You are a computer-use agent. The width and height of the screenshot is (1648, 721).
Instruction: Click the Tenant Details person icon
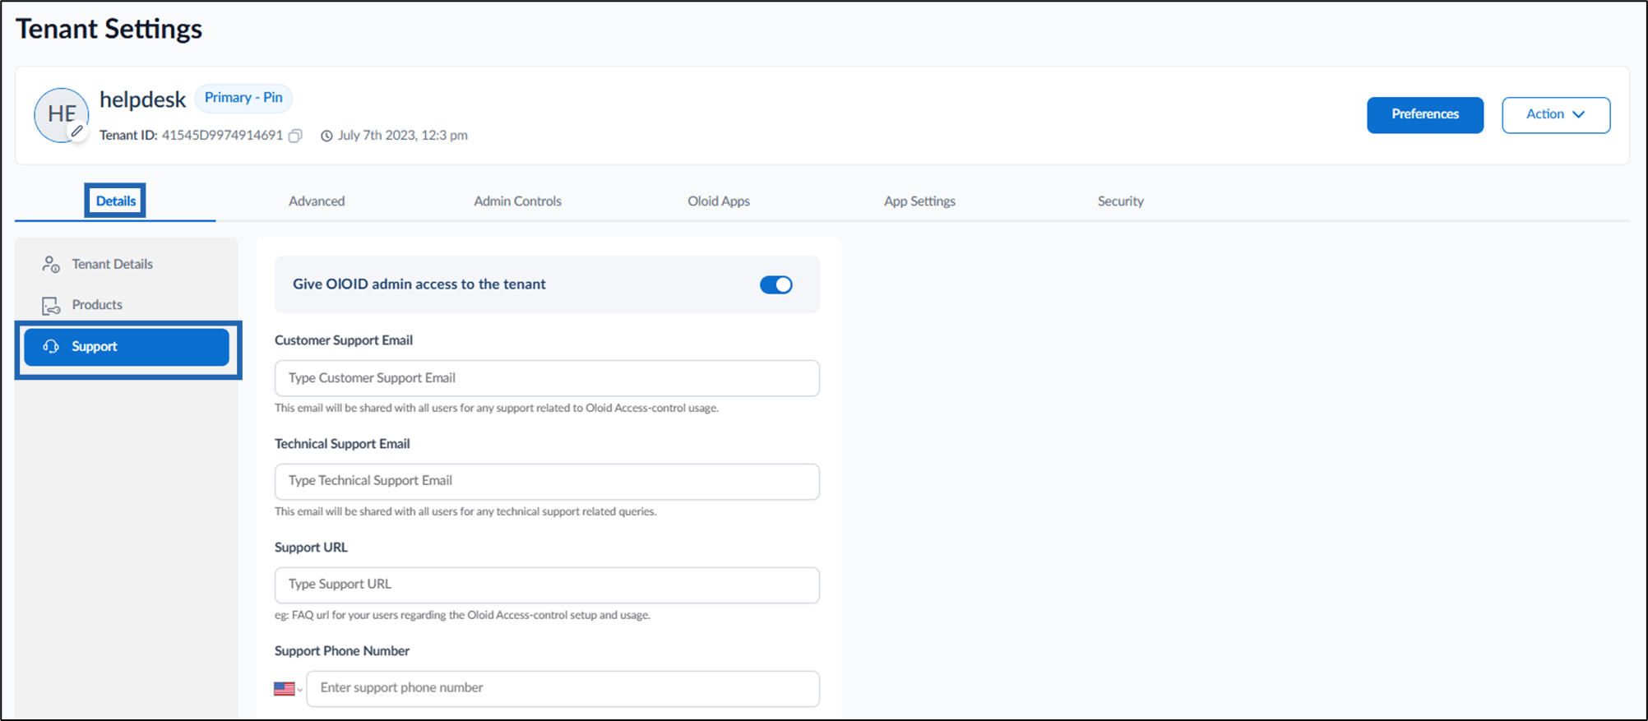point(51,264)
